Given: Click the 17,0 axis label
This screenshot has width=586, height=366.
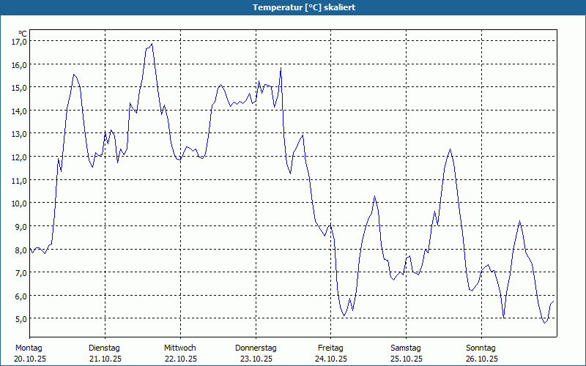Looking at the screenshot, I should [20, 42].
